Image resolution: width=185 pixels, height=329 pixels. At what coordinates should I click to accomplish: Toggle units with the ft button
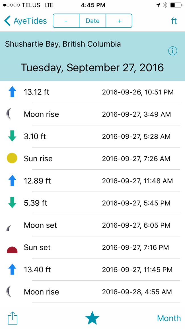[x=174, y=21]
